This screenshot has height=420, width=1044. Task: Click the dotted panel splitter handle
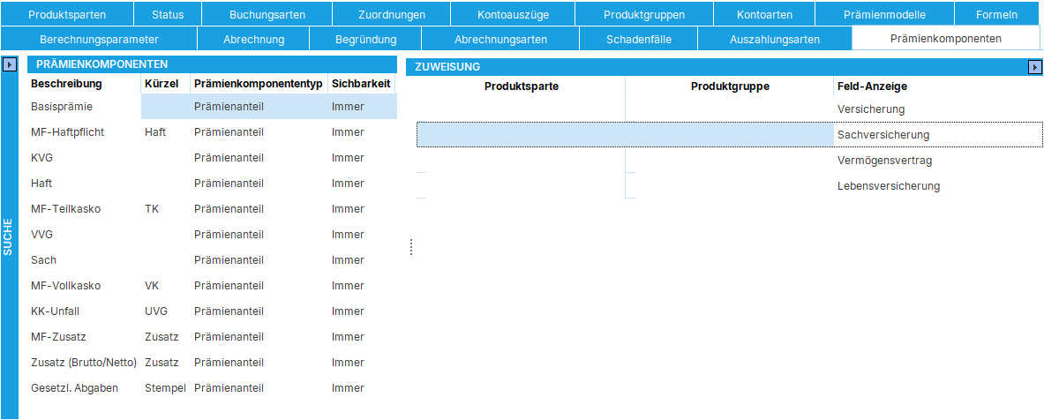[x=411, y=247]
